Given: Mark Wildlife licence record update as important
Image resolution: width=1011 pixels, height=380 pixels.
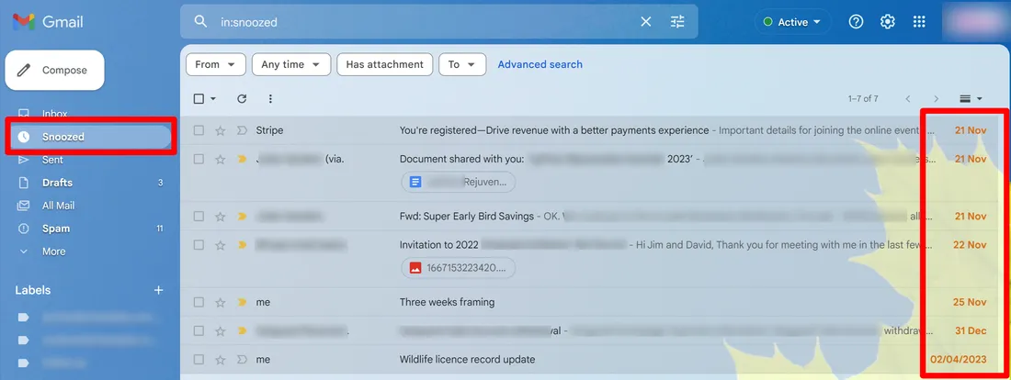Looking at the screenshot, I should point(242,360).
